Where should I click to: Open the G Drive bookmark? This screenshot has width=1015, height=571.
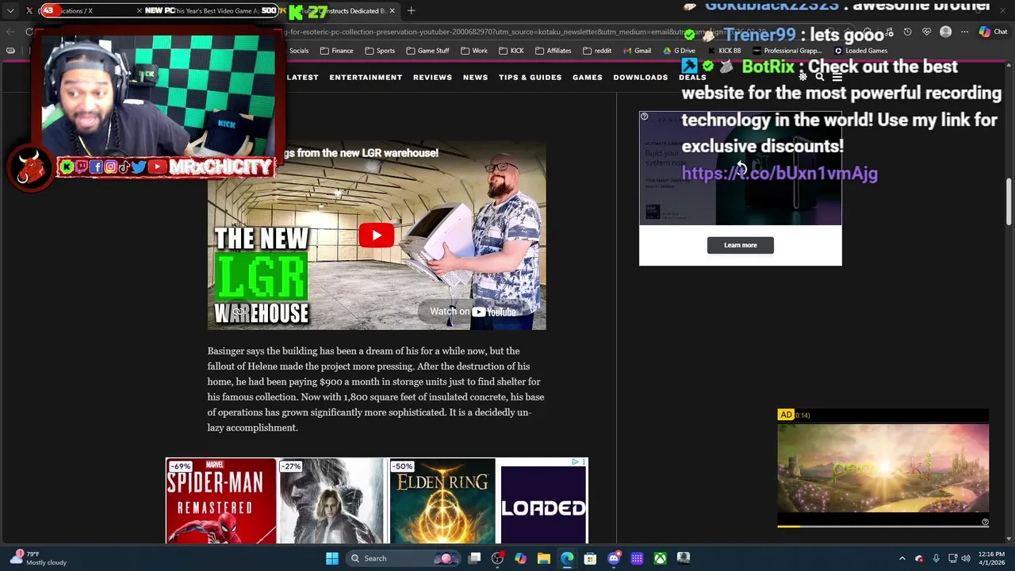click(679, 51)
